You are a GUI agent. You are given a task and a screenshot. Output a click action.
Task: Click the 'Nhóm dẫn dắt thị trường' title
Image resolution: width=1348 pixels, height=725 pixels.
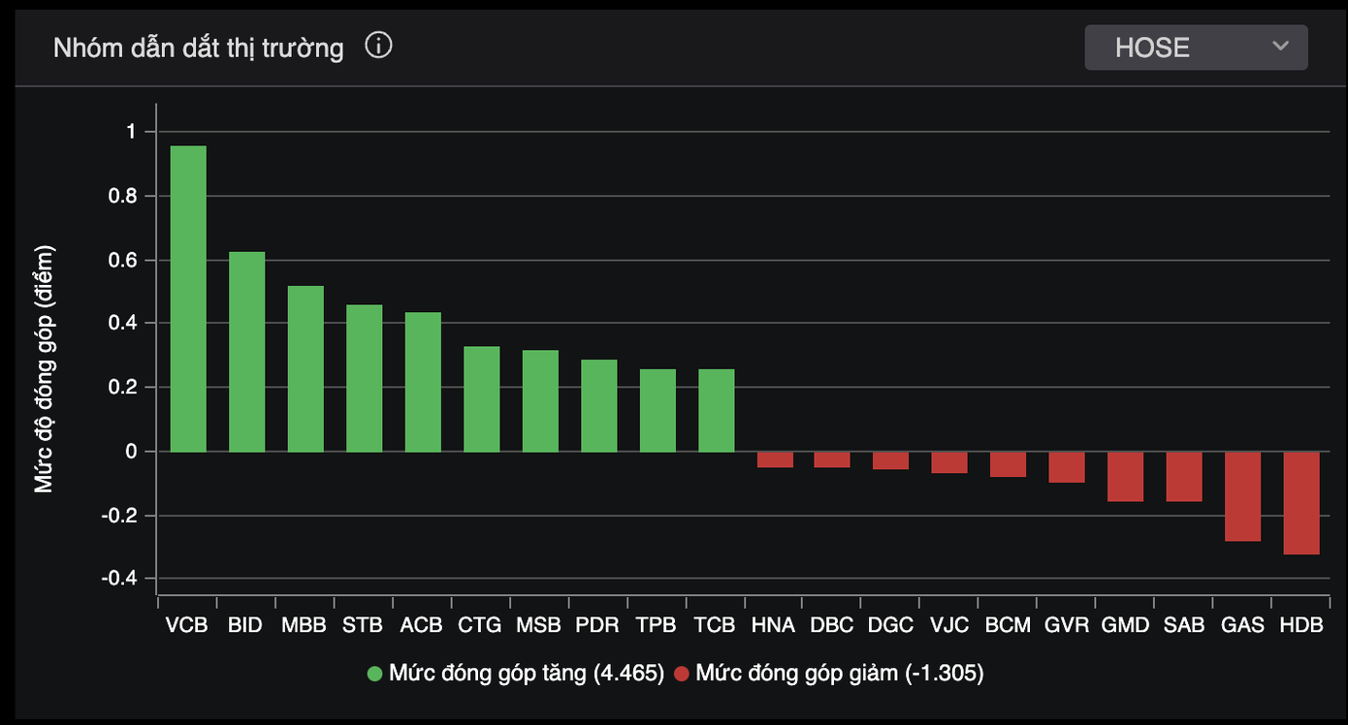[x=198, y=47]
